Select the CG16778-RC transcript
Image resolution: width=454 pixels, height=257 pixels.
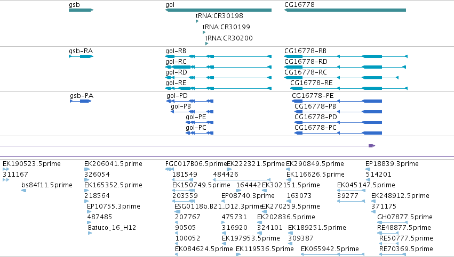(x=341, y=78)
